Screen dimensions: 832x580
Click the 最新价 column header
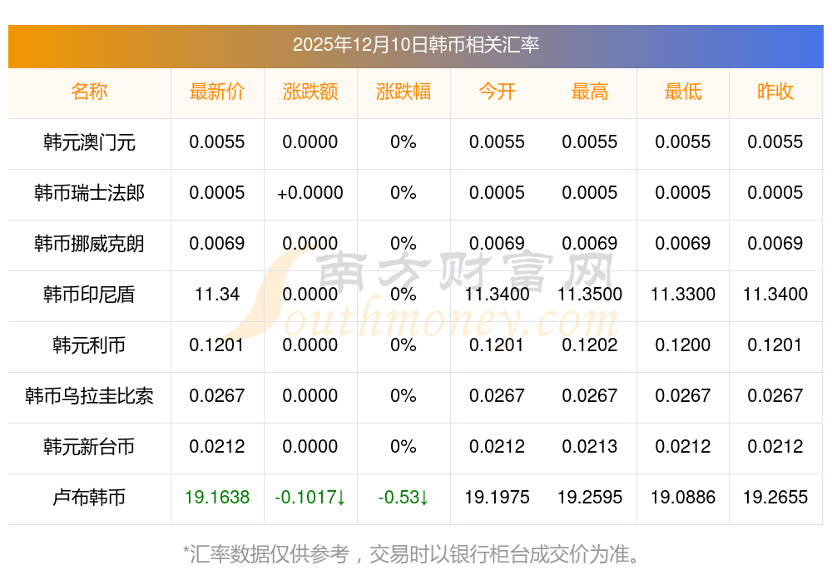(217, 92)
